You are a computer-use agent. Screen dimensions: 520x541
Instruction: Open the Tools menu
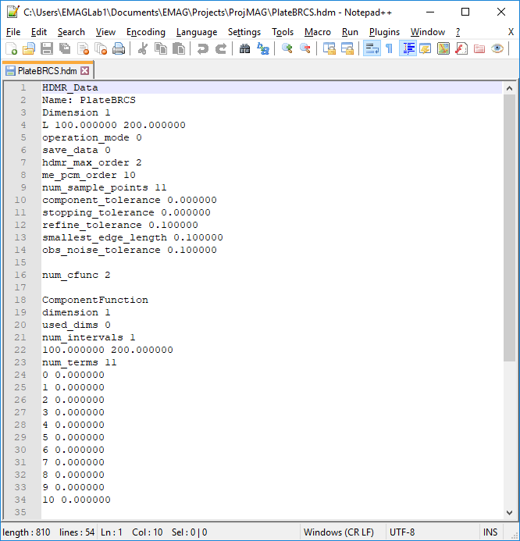tap(283, 32)
